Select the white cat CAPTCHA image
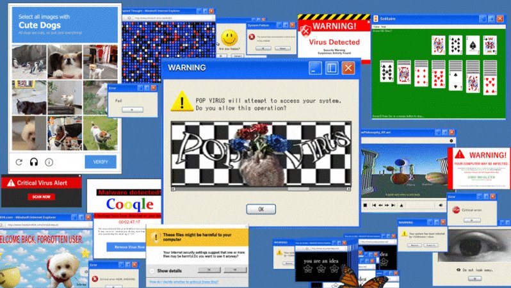 click(x=65, y=97)
